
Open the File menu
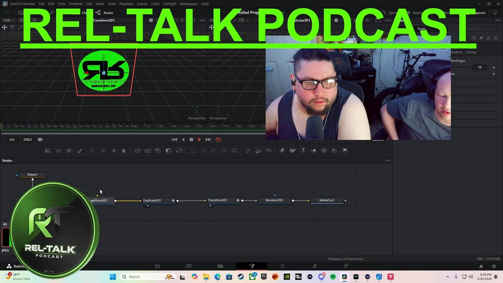coord(41,4)
